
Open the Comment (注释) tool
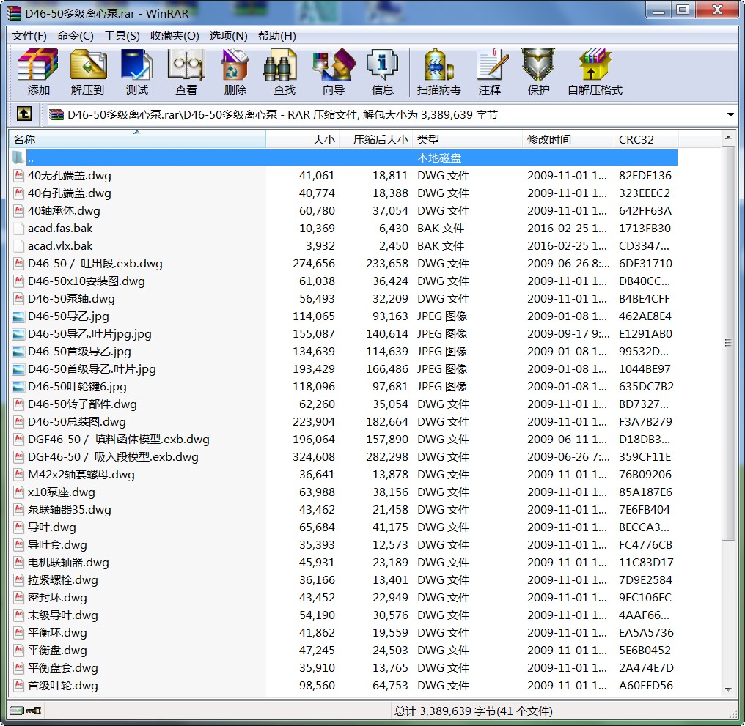click(490, 72)
